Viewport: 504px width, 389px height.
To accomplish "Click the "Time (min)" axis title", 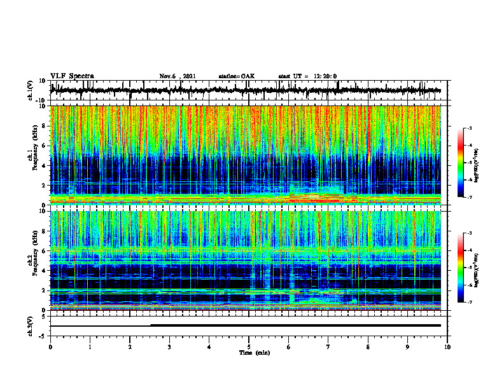I will [x=255, y=353].
